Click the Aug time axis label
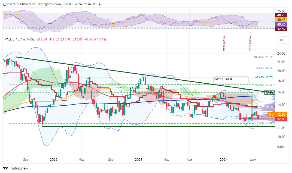Image resolution: width=292 pixels, height=173 pixels. click(x=189, y=160)
